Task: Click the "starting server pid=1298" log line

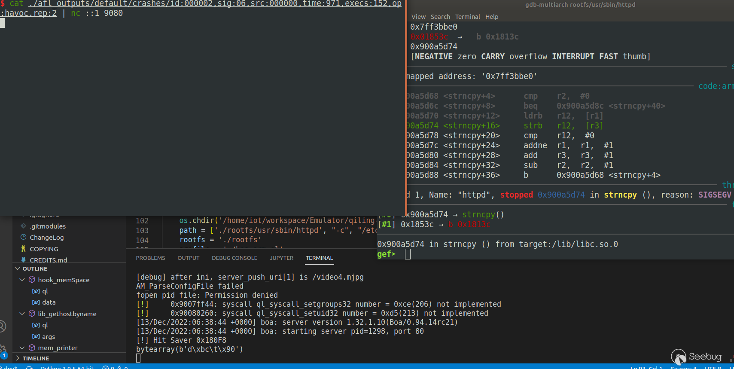Action: pyautogui.click(x=280, y=331)
